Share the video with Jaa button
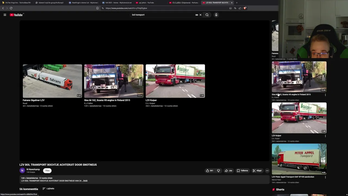 228,171
